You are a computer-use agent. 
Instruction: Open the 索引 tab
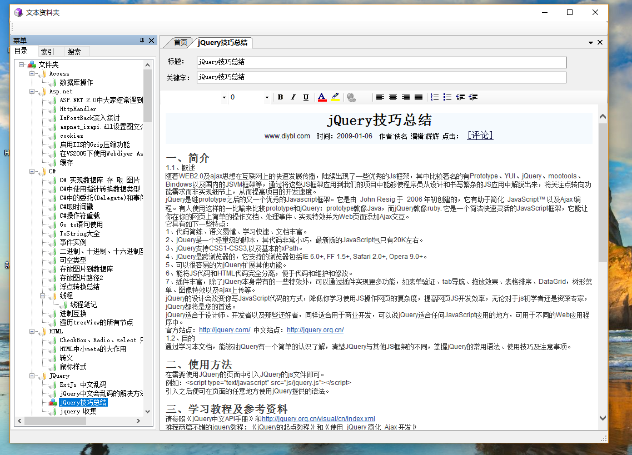pos(47,52)
